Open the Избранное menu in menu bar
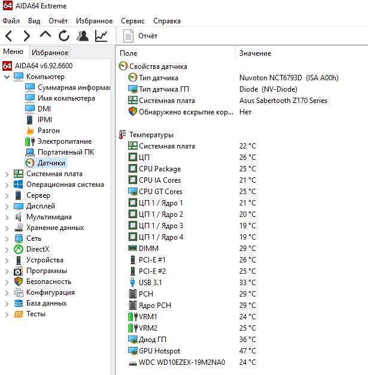Screen dimensions: 368x375 [94, 21]
